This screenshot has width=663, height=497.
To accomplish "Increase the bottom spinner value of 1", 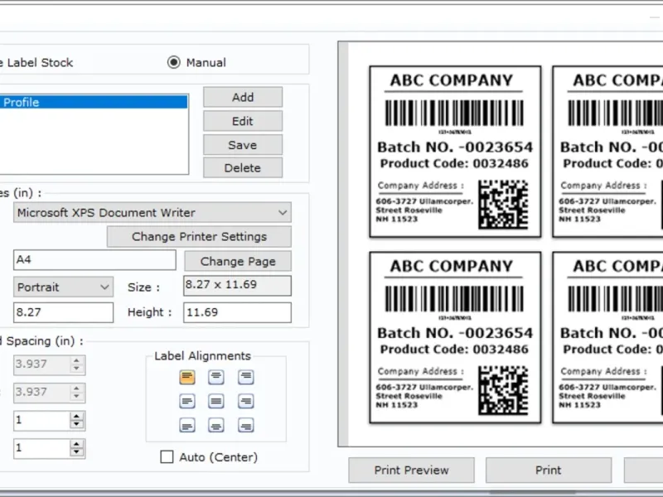I will point(76,444).
